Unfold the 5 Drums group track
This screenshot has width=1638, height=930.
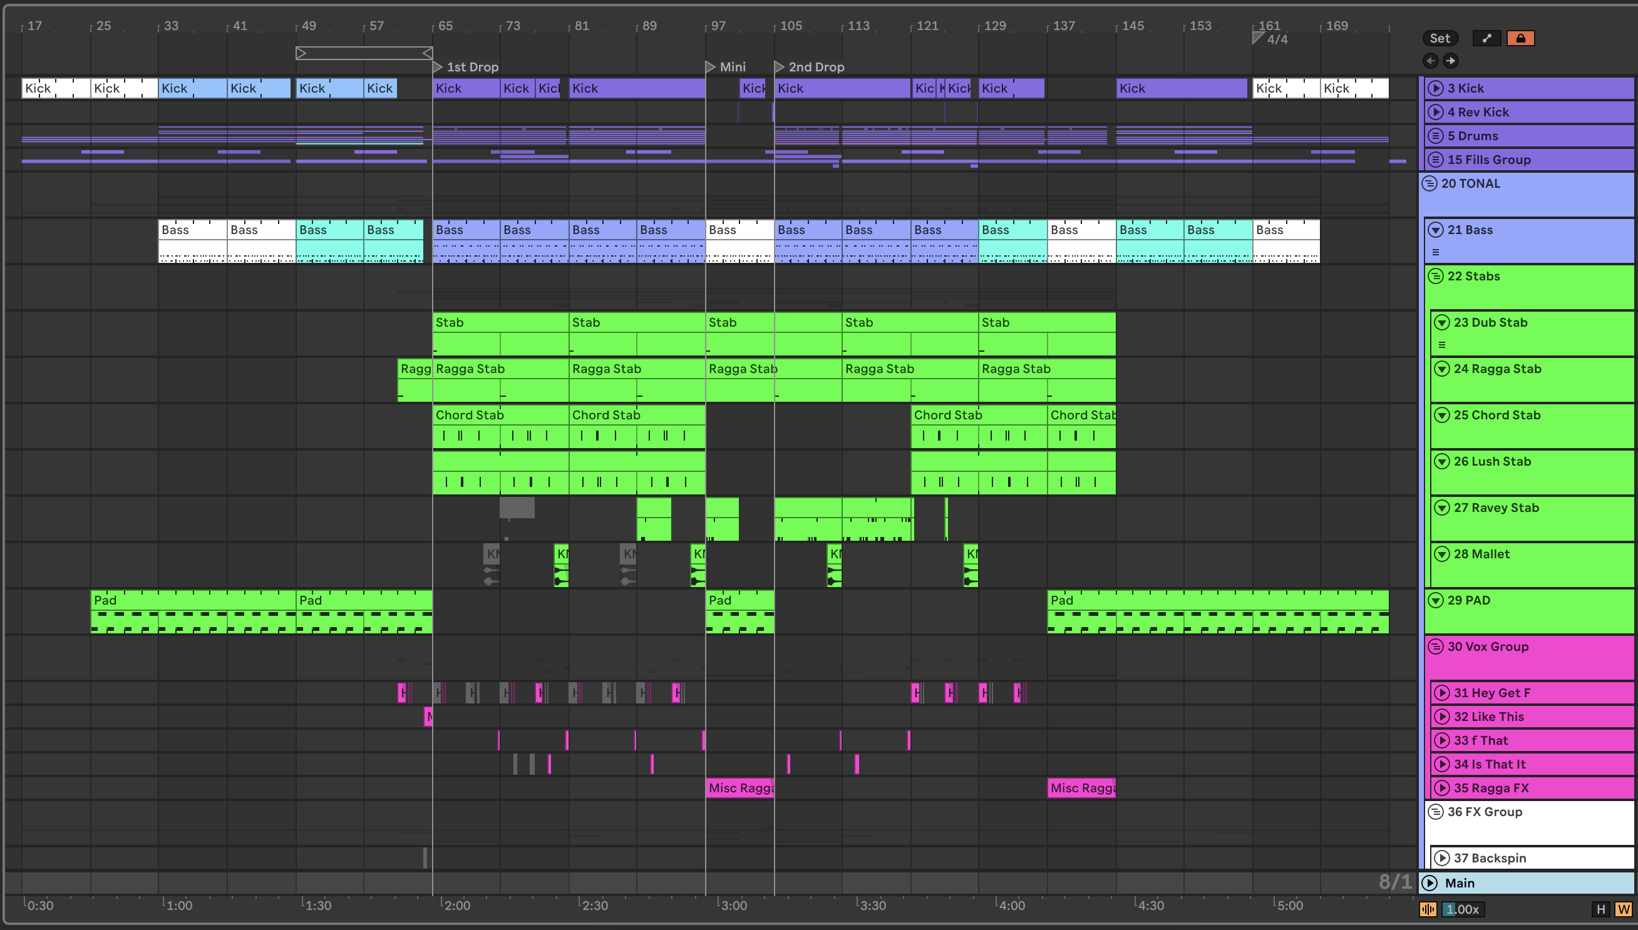click(1436, 136)
